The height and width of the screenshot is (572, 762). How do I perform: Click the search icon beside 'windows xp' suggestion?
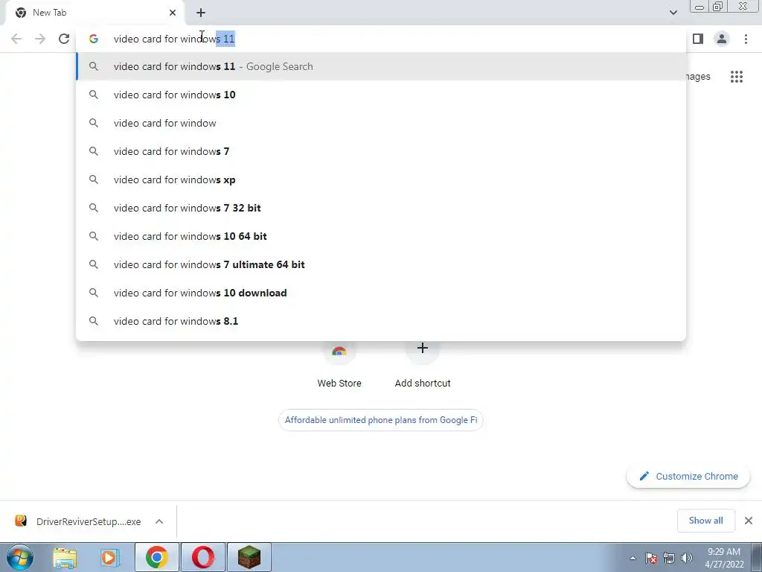tap(93, 179)
